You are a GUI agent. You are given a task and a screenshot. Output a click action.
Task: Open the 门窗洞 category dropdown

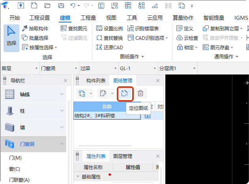(76, 69)
